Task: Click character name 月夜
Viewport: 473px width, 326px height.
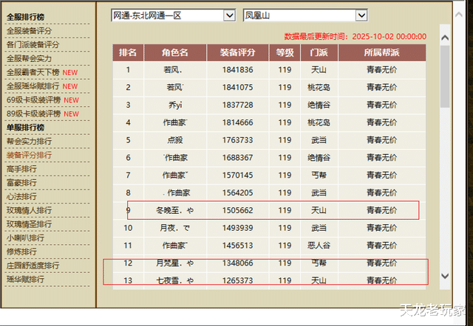Action: click(x=175, y=228)
